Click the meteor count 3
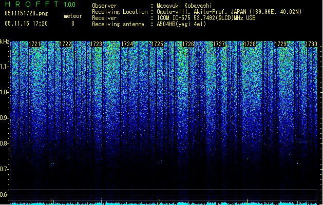This screenshot has width=323, height=205. click(73, 24)
